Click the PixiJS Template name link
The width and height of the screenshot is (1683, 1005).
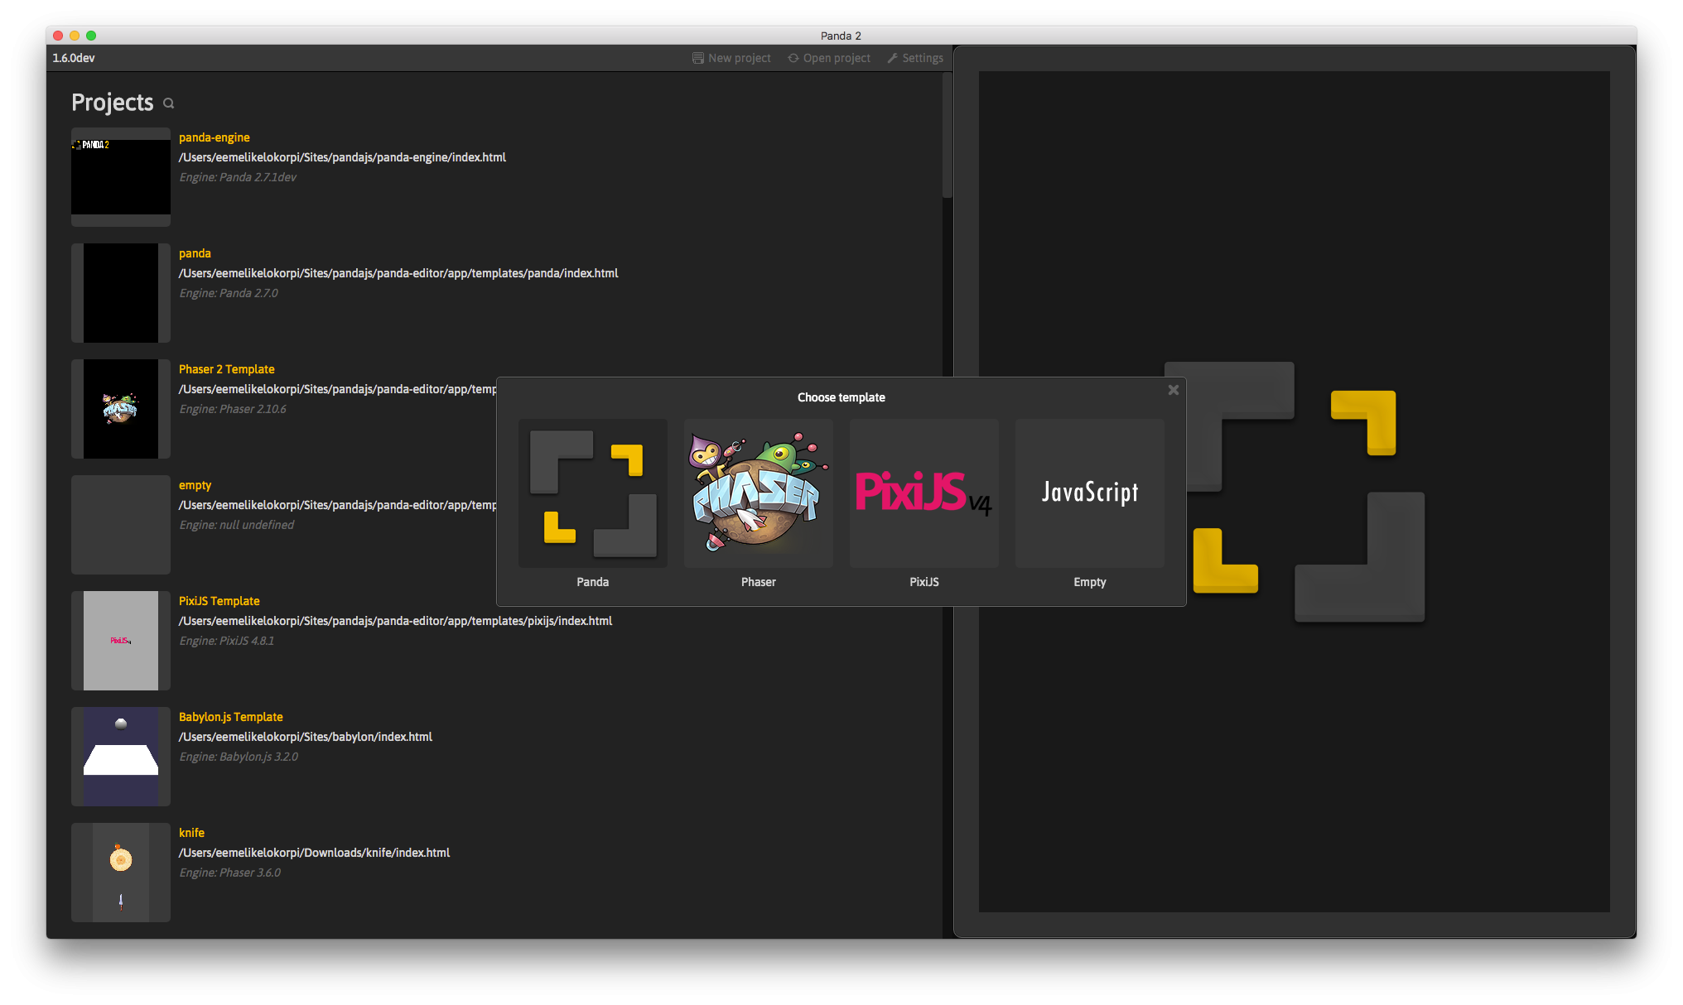coord(219,601)
